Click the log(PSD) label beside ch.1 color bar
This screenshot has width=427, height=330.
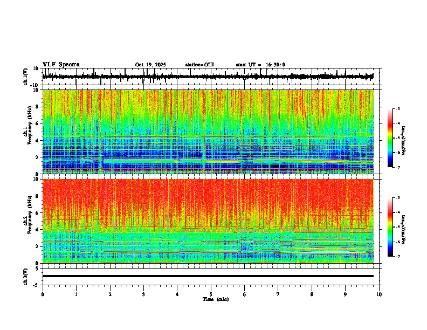tap(404, 141)
